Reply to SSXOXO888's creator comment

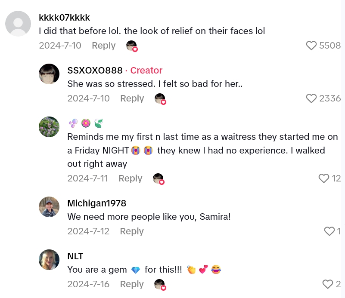click(132, 98)
